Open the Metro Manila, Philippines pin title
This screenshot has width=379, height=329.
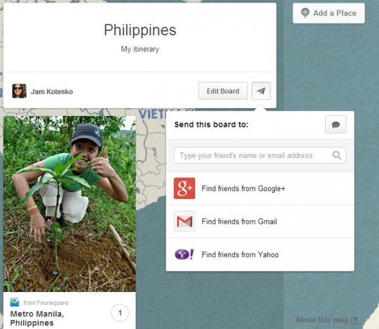tap(37, 318)
